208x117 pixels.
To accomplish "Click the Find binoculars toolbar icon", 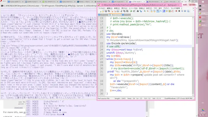I will [138, 11].
